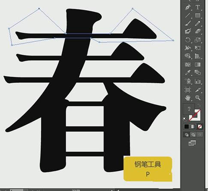
Task: Select the Shape Builder tool
Action: tap(188, 56)
